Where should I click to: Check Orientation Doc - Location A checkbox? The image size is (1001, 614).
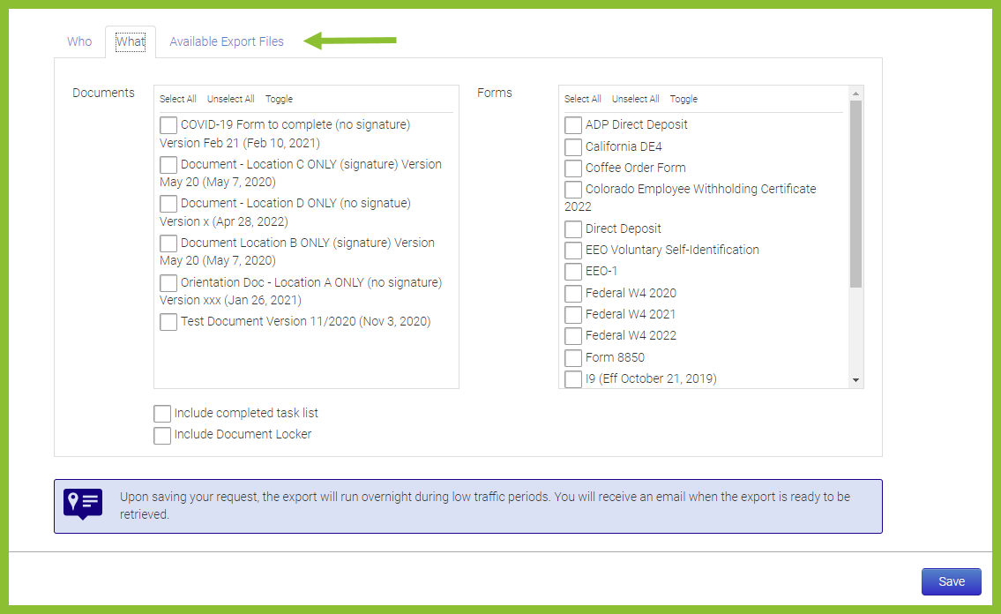(x=168, y=283)
